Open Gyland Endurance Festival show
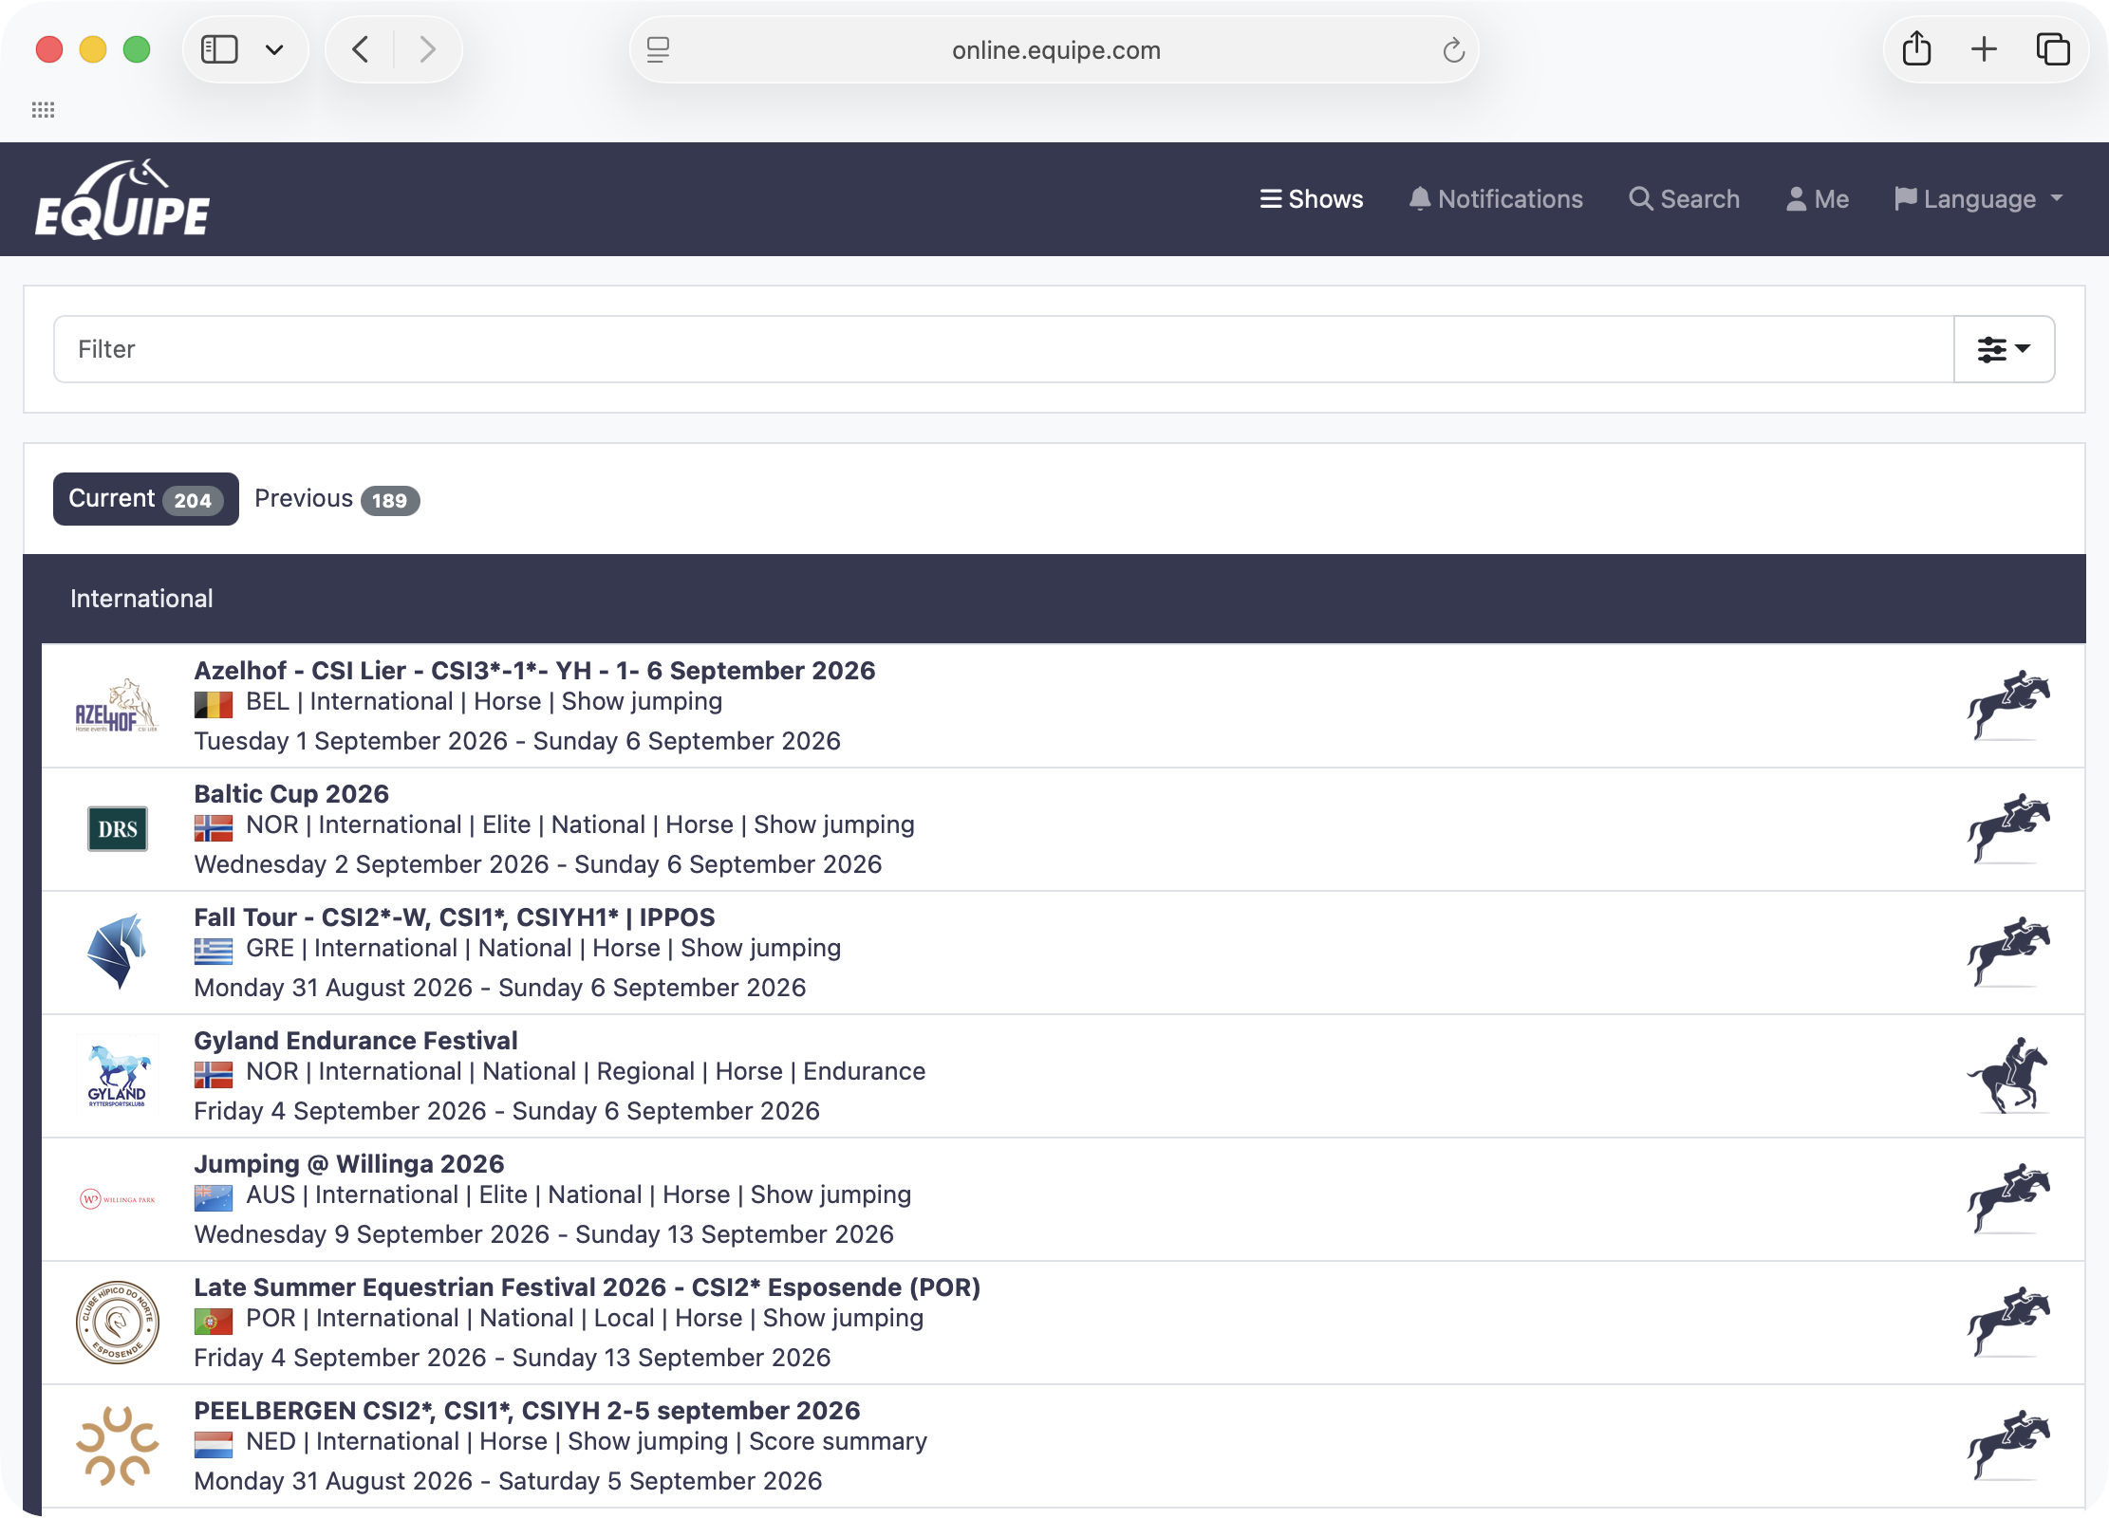Viewport: 2109px width, 1518px height. tap(356, 1041)
